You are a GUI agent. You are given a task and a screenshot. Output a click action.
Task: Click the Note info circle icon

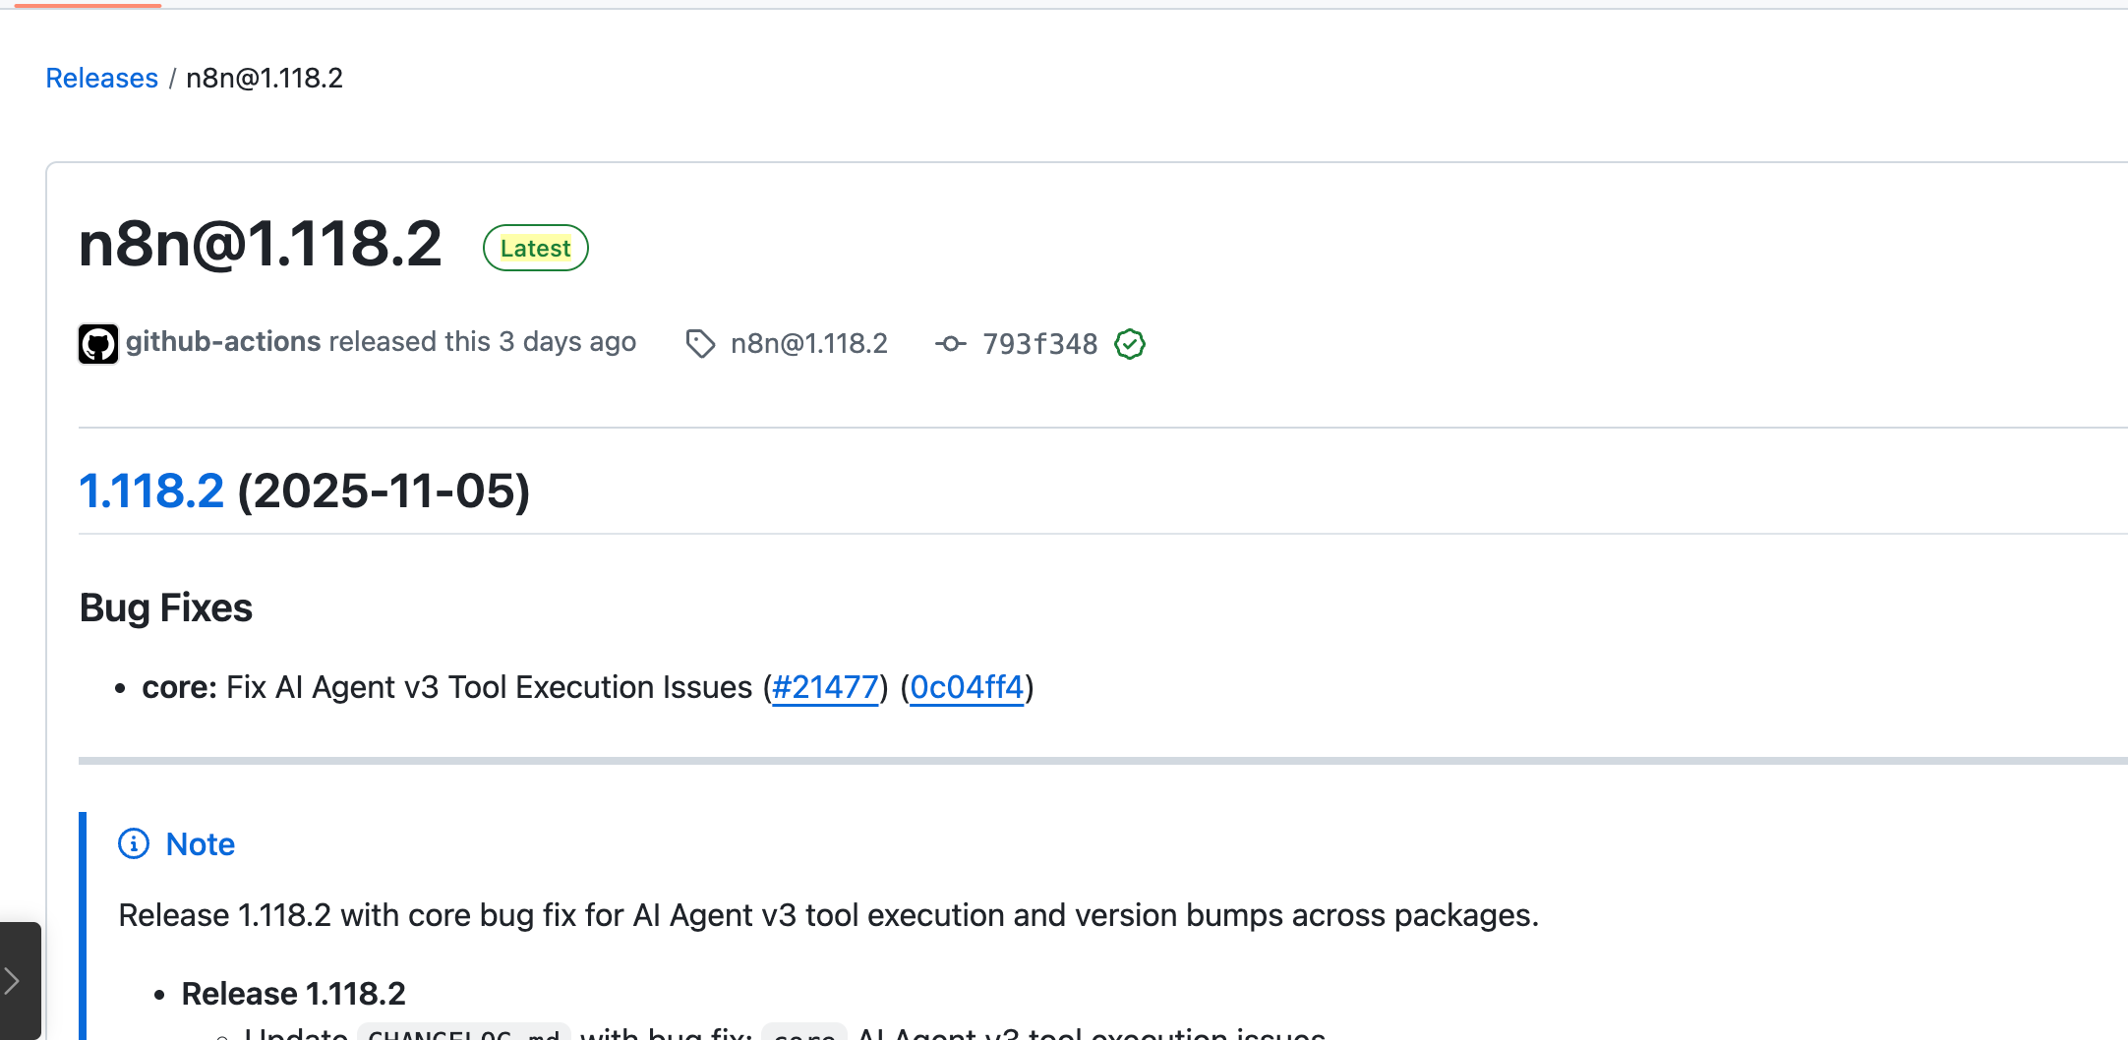pyautogui.click(x=134, y=843)
